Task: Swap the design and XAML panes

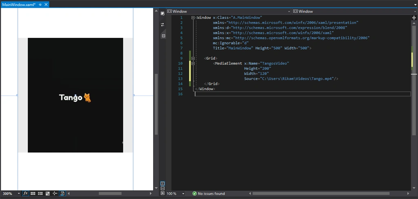Action: tap(162, 25)
